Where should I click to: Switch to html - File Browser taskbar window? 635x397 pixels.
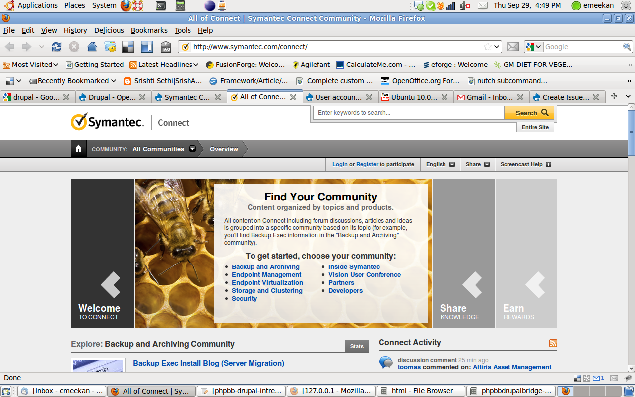pos(422,391)
